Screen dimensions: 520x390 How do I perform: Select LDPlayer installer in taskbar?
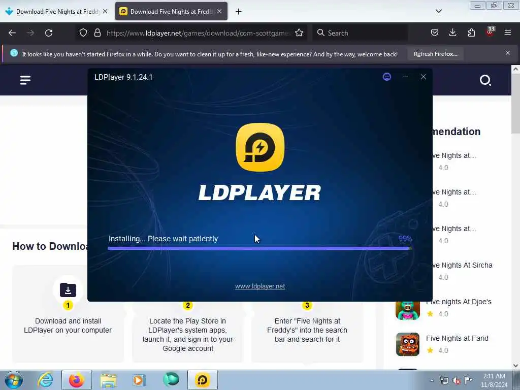(202, 380)
